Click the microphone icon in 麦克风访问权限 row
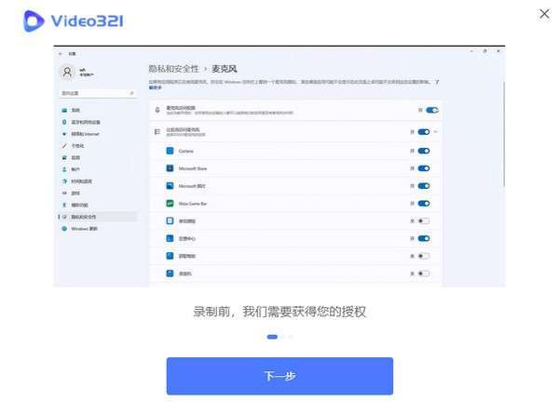Image resolution: width=559 pixels, height=414 pixels. pos(157,110)
